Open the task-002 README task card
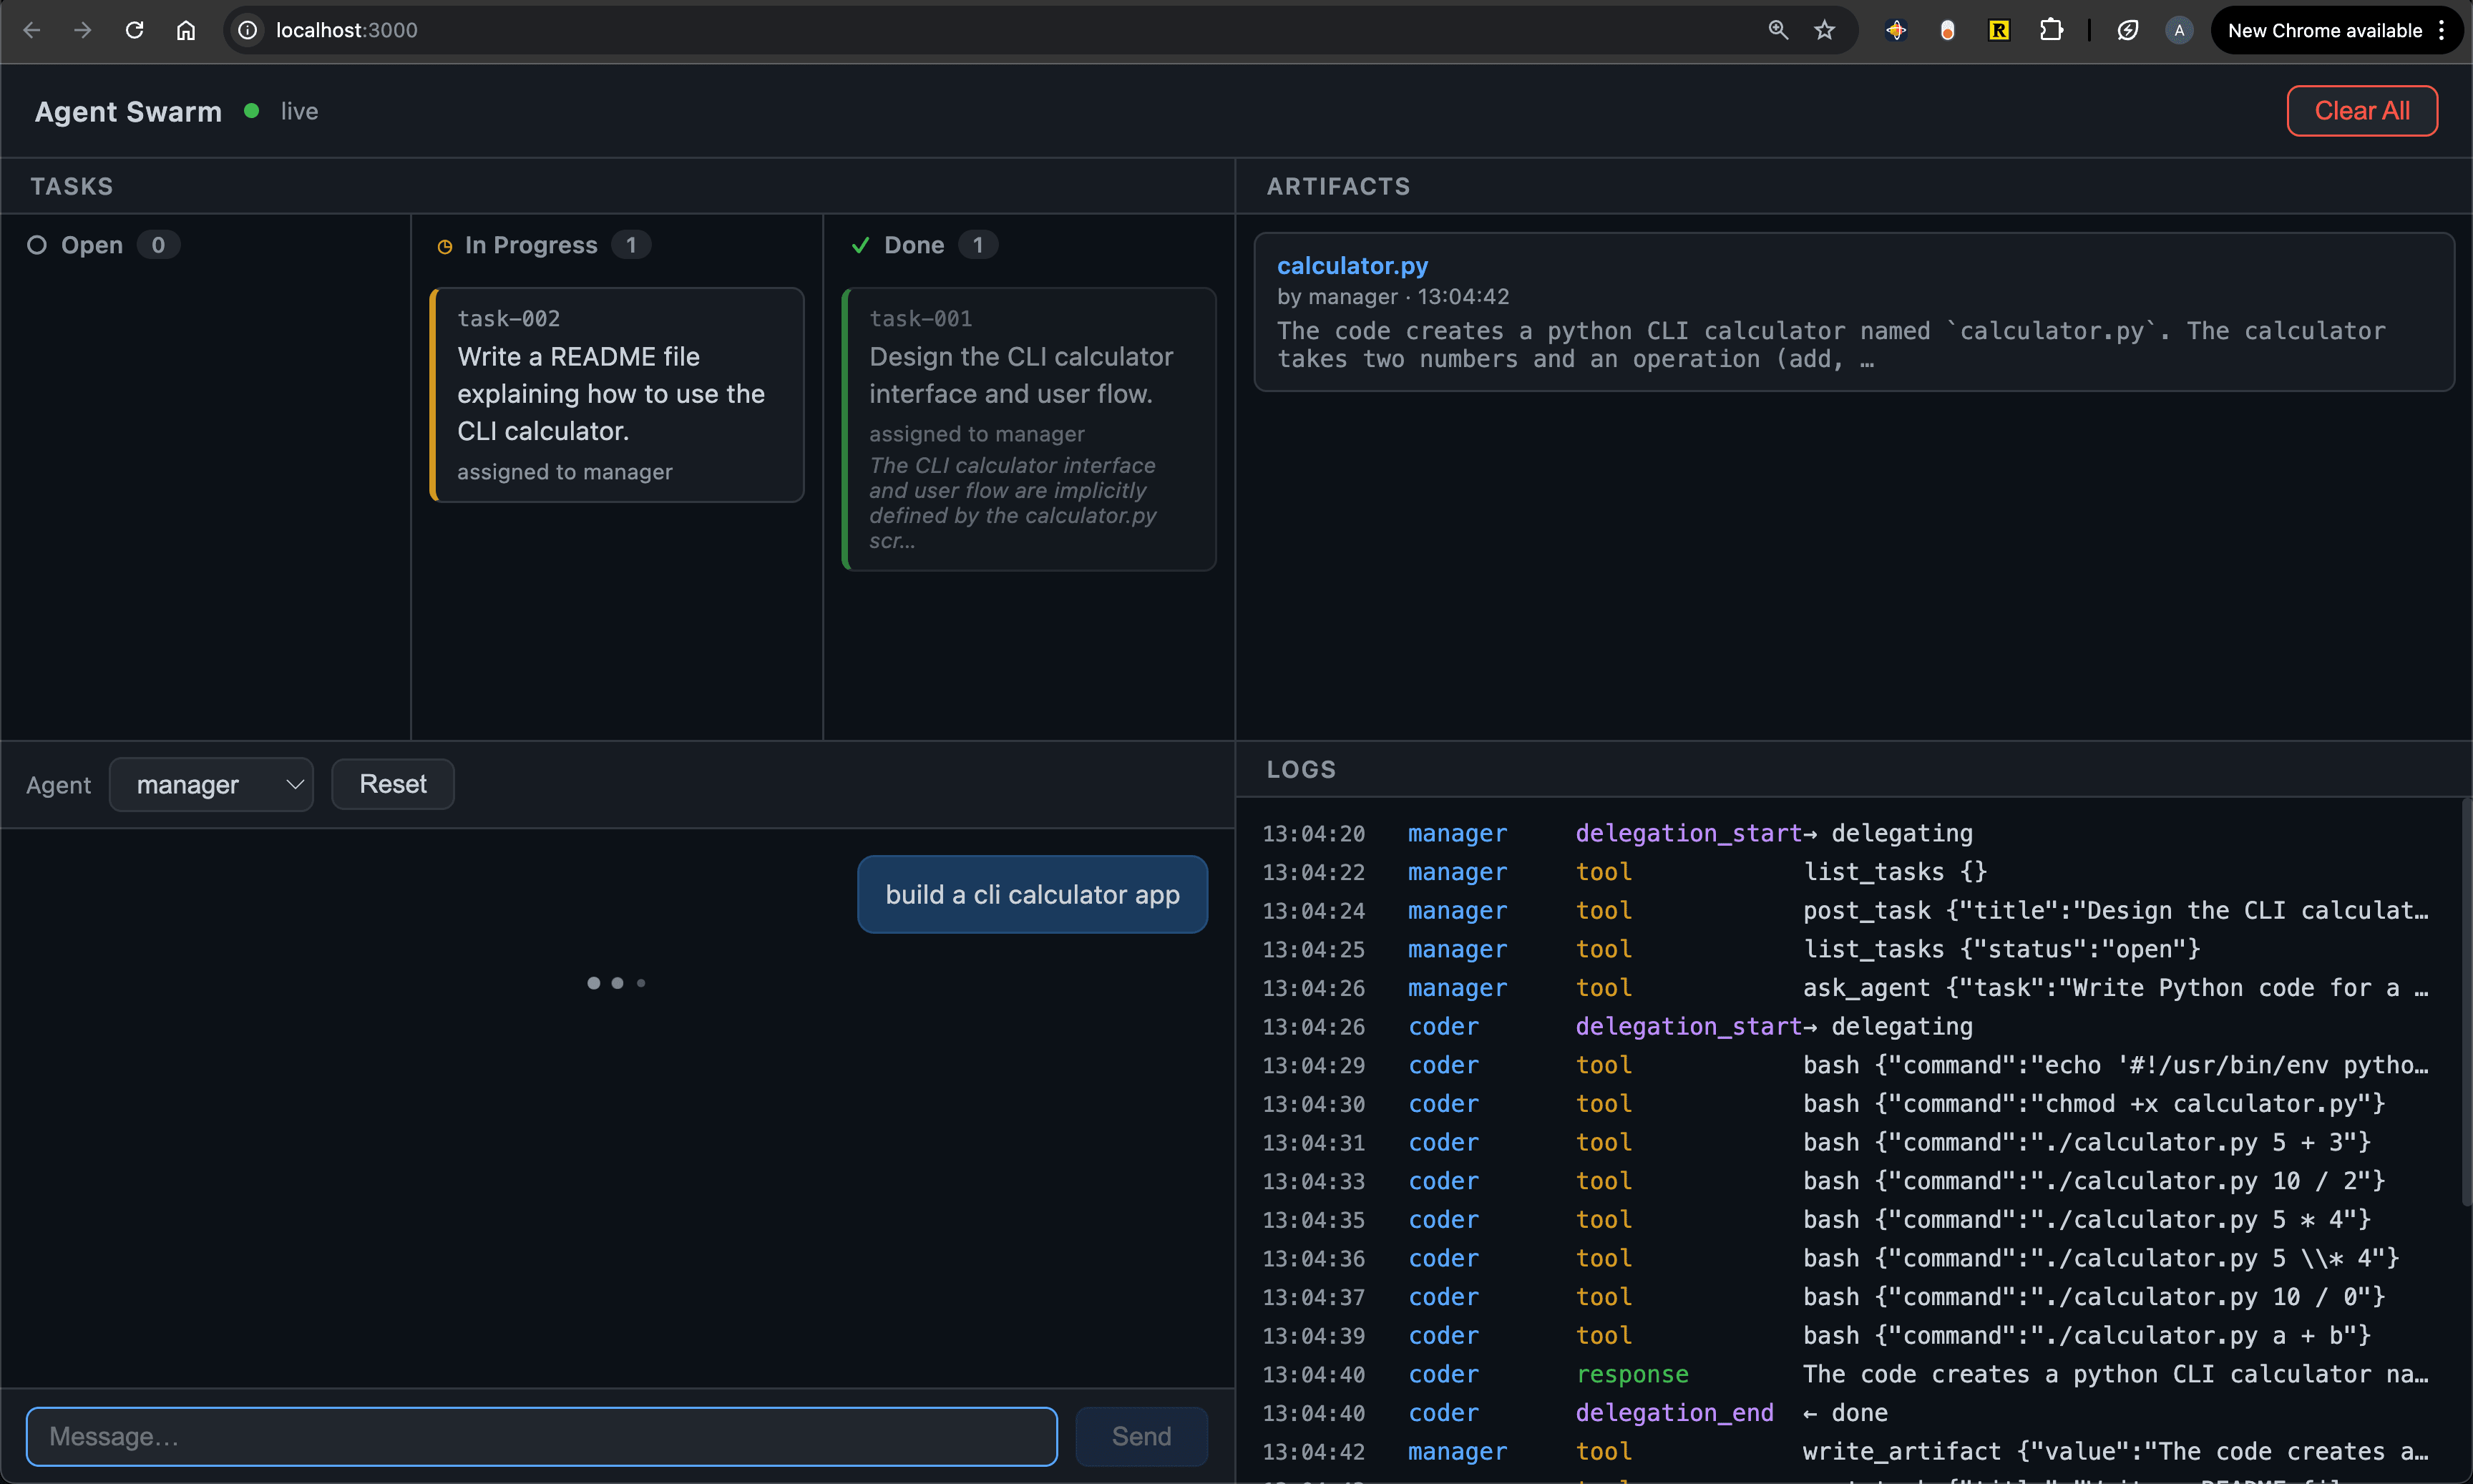This screenshot has height=1484, width=2473. 617,394
